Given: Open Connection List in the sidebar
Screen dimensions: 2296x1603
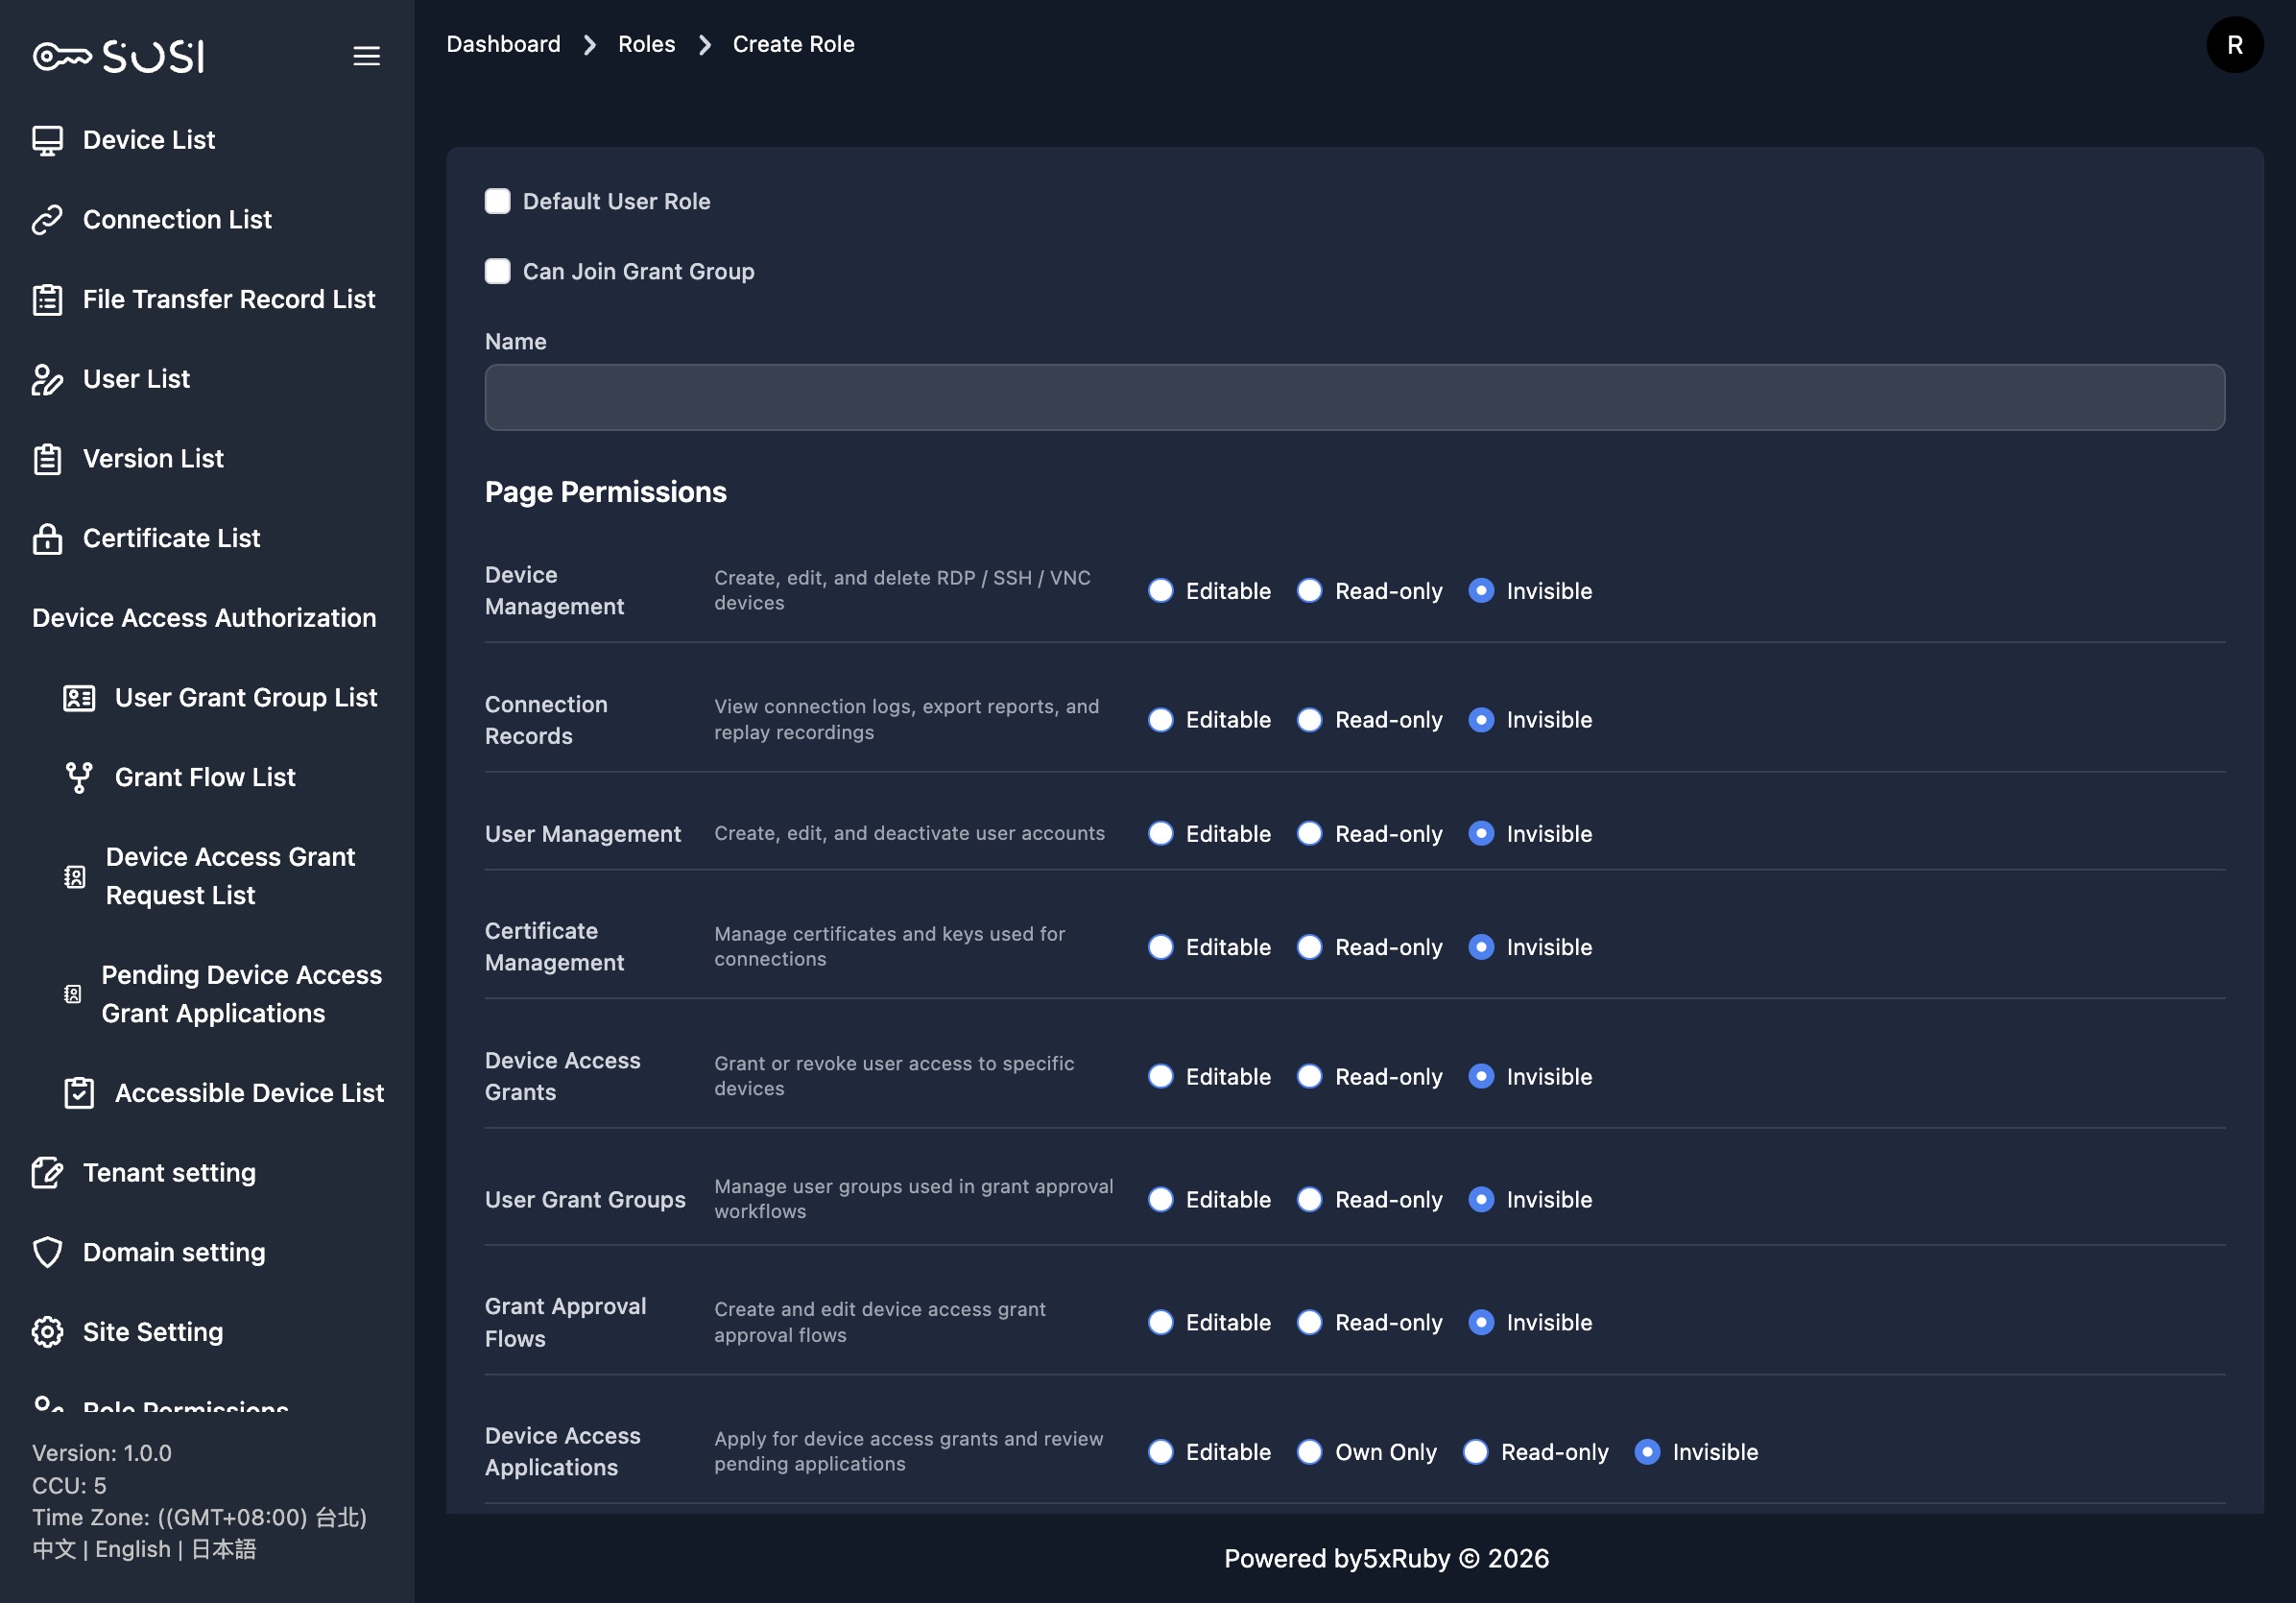Looking at the screenshot, I should [177, 220].
